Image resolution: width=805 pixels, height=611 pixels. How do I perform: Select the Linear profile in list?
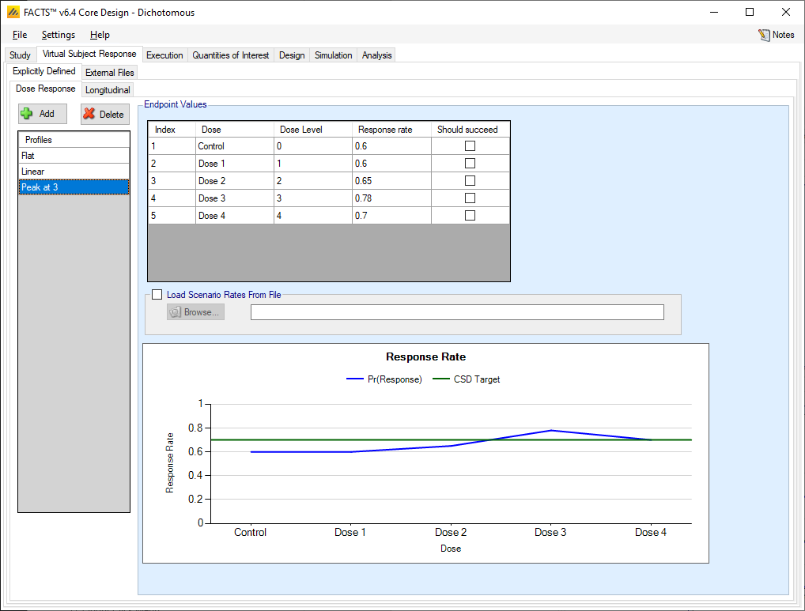pos(74,172)
